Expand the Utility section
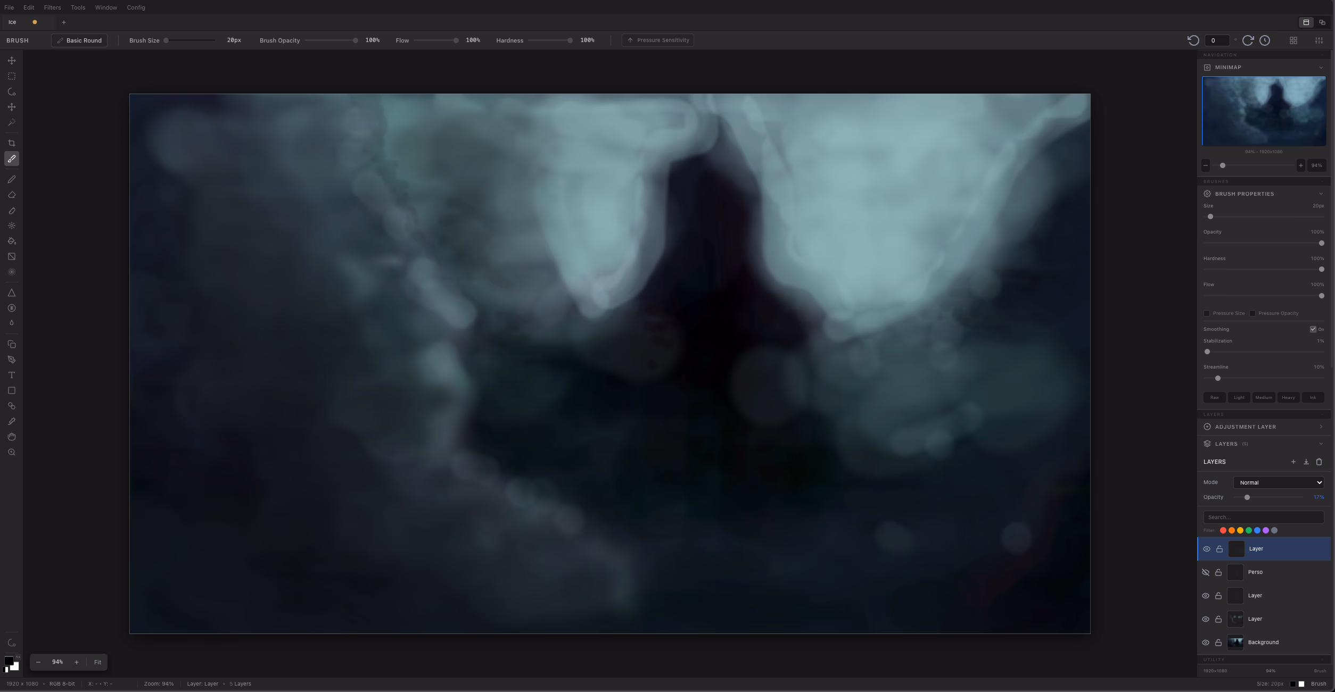This screenshot has height=692, width=1335. click(x=1264, y=660)
